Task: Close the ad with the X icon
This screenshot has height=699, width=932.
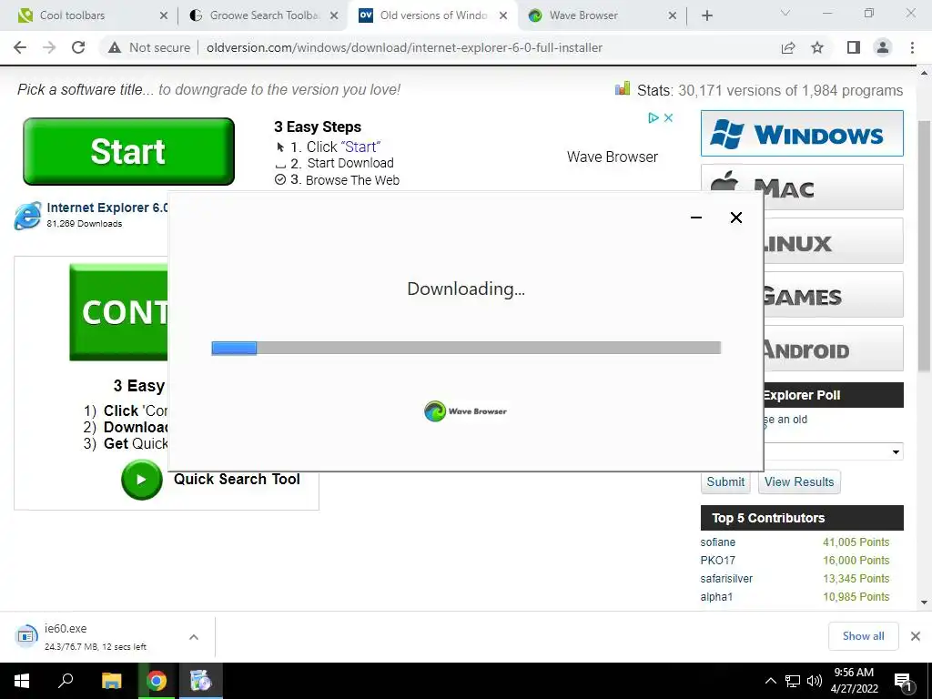Action: [668, 117]
